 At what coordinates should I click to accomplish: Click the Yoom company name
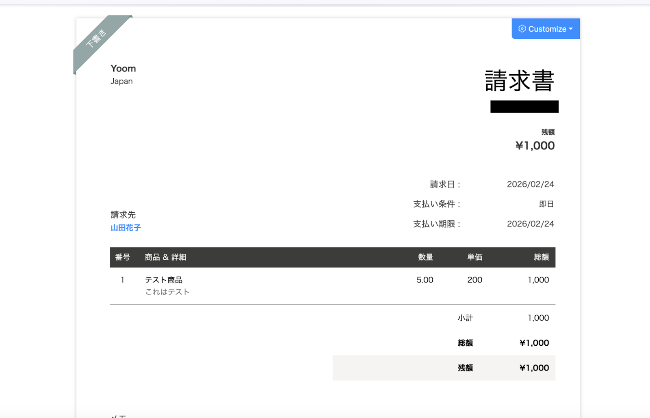[x=123, y=69]
